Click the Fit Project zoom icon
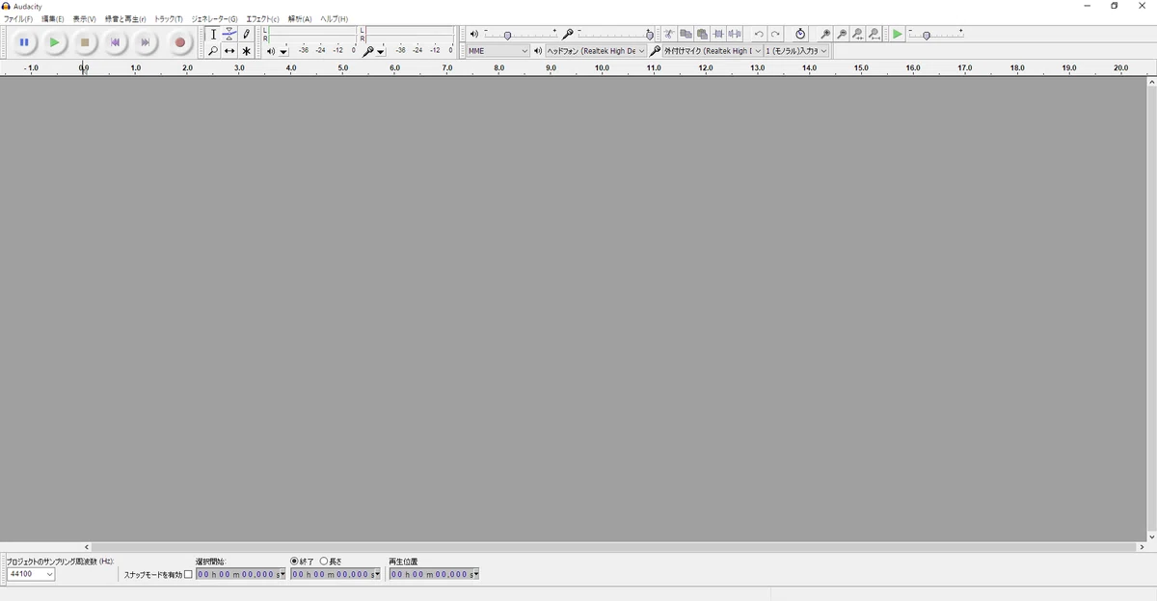This screenshot has height=601, width=1157. 874,35
